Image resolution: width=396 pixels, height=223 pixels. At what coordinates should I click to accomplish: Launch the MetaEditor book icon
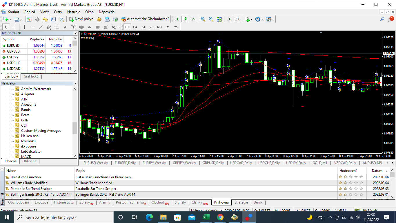[x=99, y=19]
